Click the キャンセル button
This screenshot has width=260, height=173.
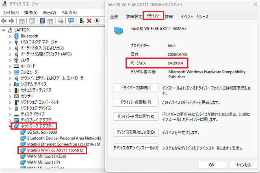(243, 165)
